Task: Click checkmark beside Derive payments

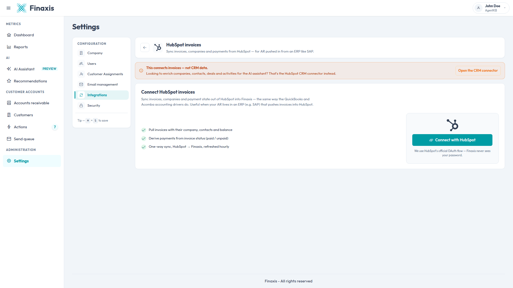Action: pos(144,138)
